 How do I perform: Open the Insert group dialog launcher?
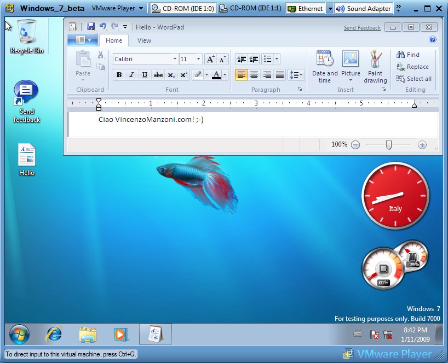(383, 89)
